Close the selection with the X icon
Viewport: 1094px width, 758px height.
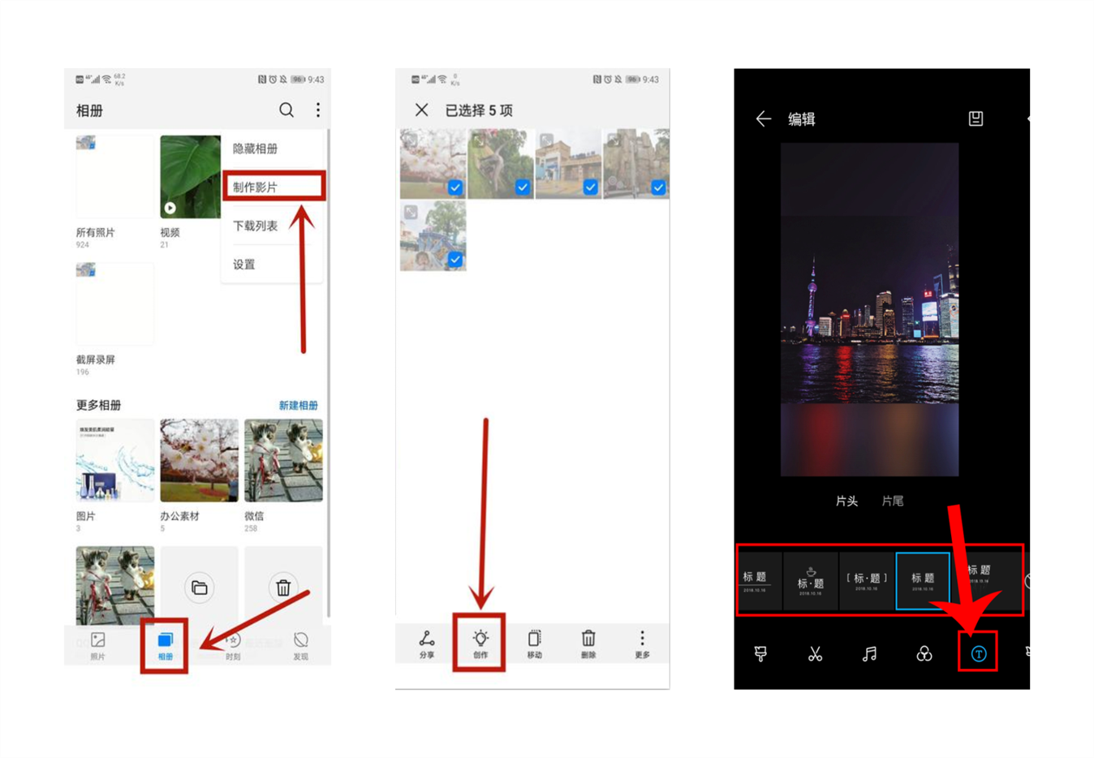tap(421, 110)
